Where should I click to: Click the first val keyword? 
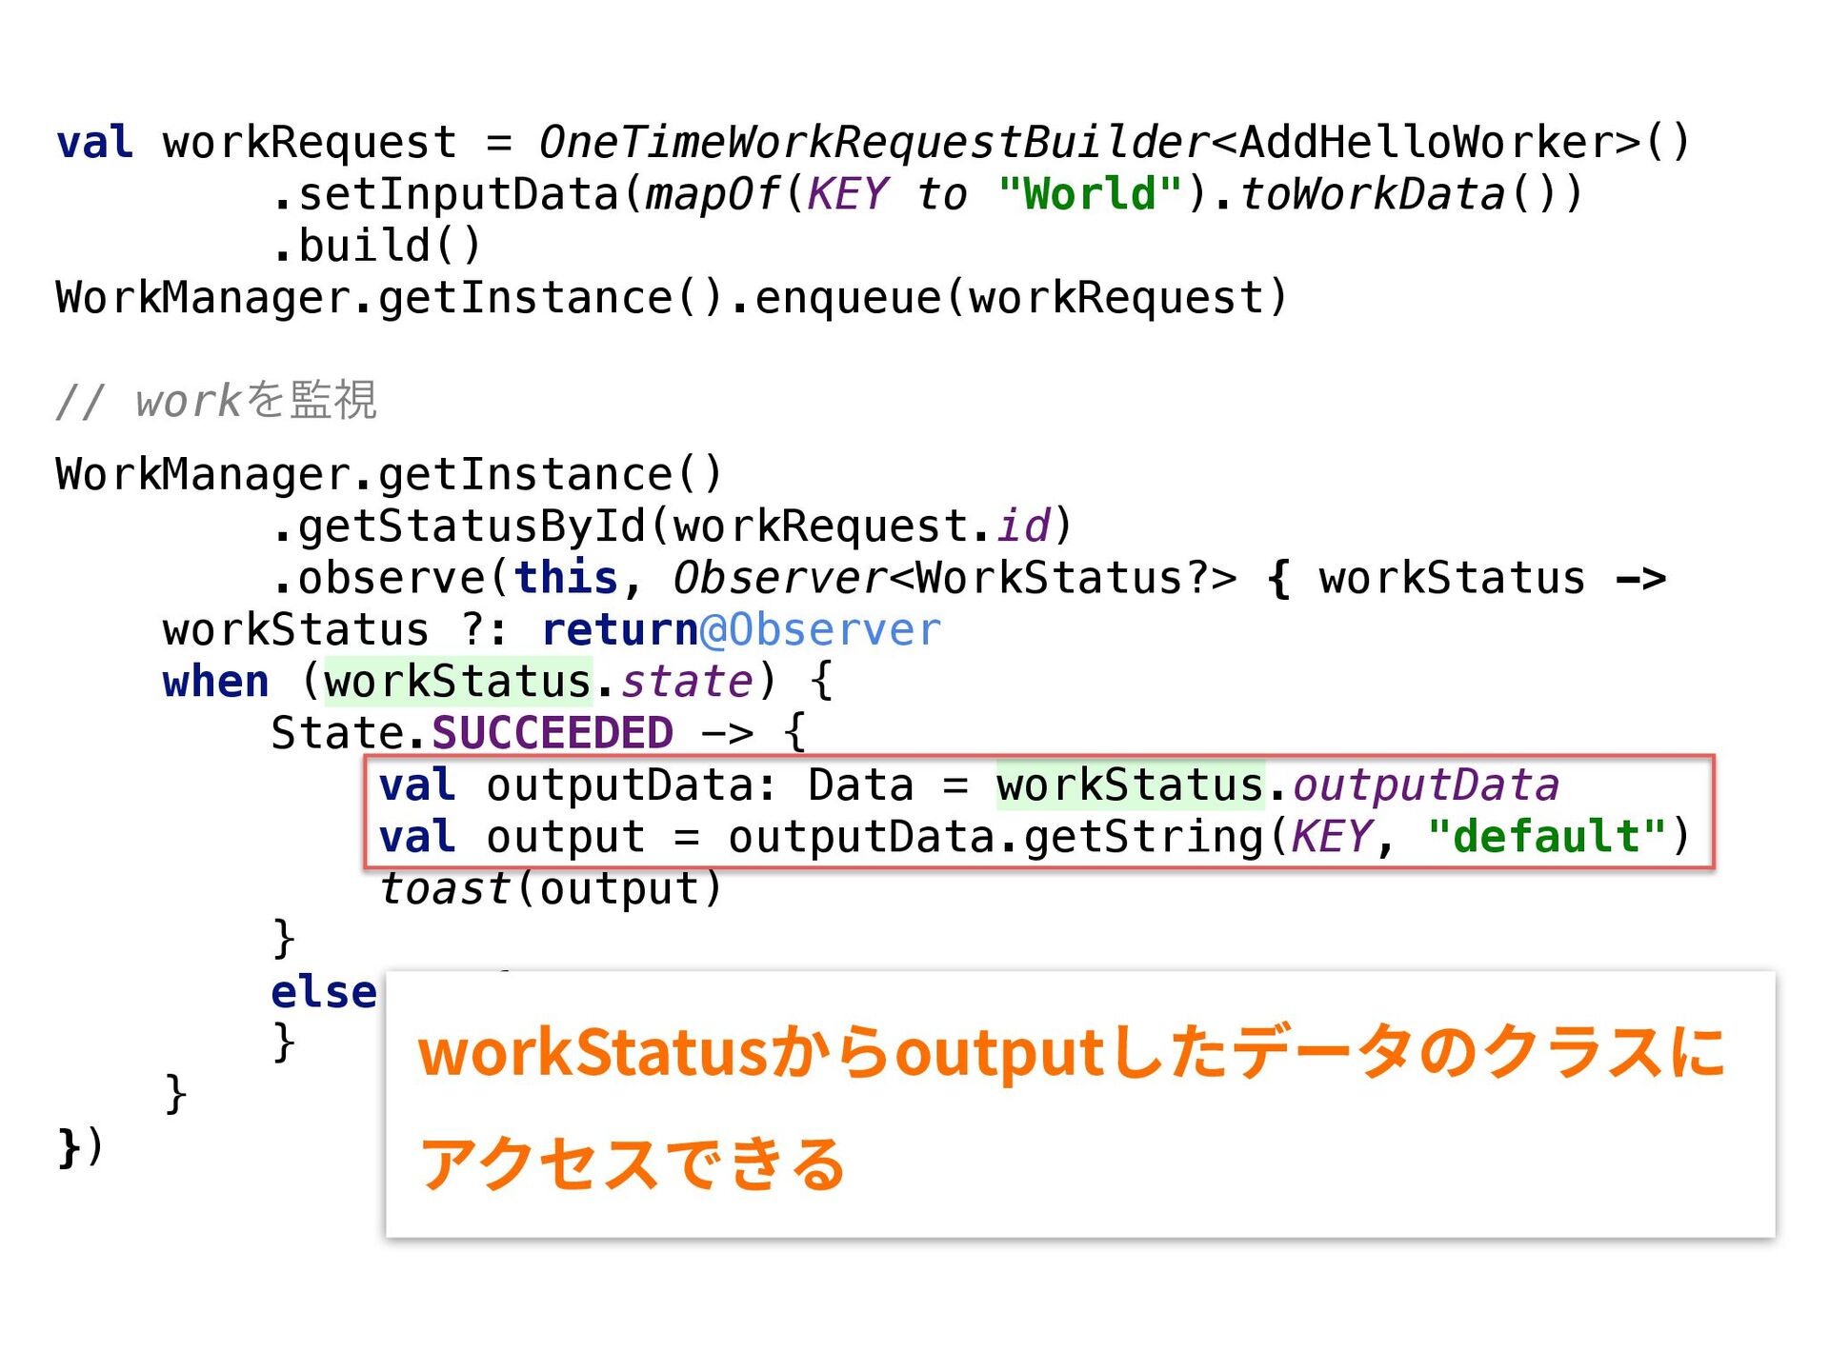coord(94,143)
